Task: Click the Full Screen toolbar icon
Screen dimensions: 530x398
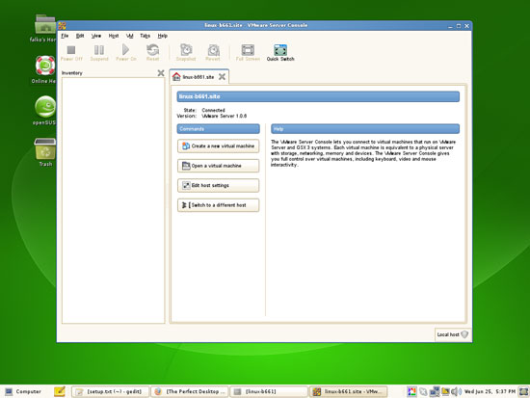Action: [248, 50]
